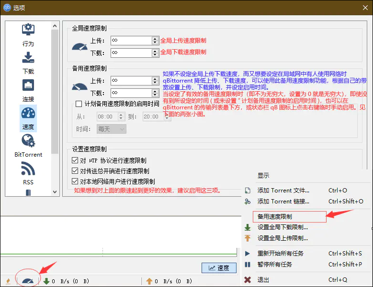The height and width of the screenshot is (287, 373).
Task: Uncheck 对传送总开销进行速度限制
Action: click(x=75, y=171)
